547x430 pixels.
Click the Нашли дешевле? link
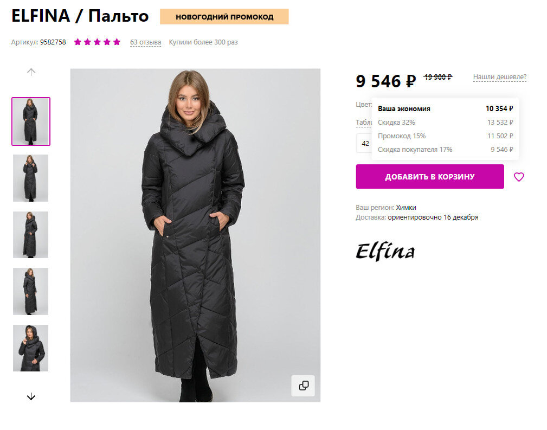point(499,77)
